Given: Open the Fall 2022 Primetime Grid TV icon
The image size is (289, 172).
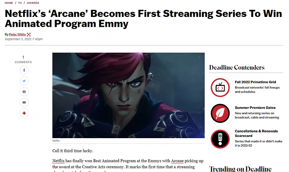Looking at the screenshot, I should (220, 88).
